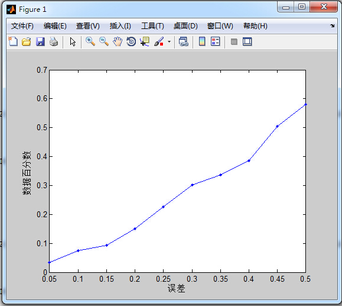Viewport: 342px width, 306px height.
Task: Show plot tools and dock figure
Action: tap(247, 41)
